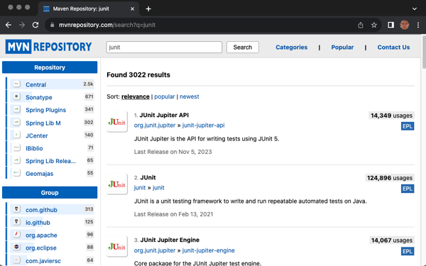Filter by Spring Lib Relea... repository
This screenshot has height=266, width=426.
click(x=50, y=161)
